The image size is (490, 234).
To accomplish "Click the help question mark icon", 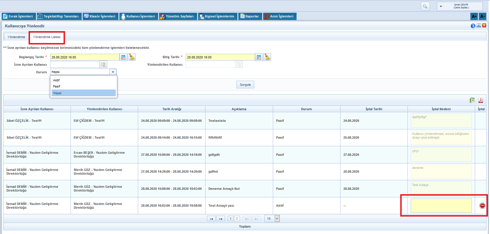I will click(473, 26).
